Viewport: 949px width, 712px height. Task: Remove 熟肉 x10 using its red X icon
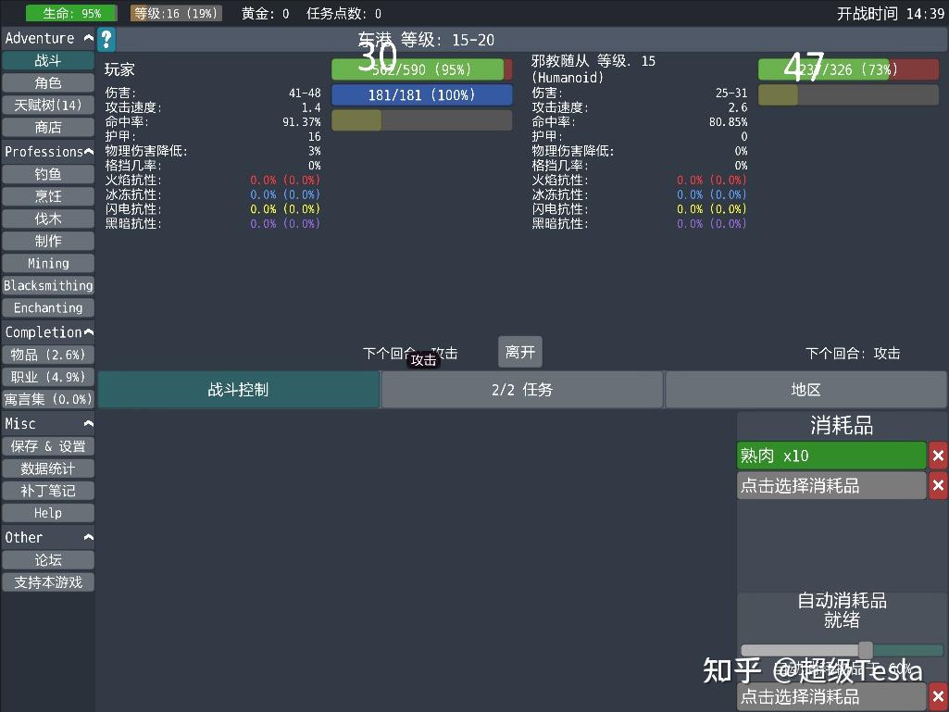939,455
